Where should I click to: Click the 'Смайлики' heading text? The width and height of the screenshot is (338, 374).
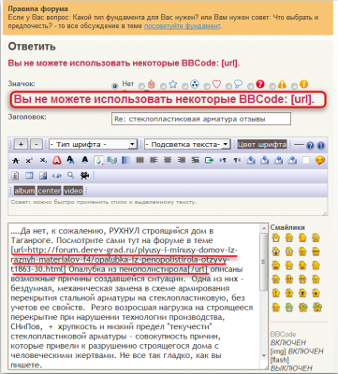coord(287,227)
